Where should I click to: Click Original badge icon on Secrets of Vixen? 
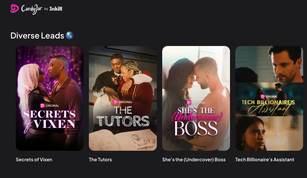42,105
